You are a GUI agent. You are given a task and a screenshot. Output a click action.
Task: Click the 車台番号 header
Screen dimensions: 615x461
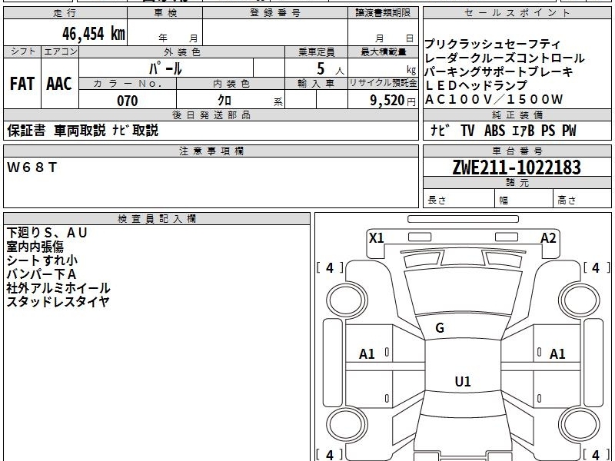click(x=517, y=151)
